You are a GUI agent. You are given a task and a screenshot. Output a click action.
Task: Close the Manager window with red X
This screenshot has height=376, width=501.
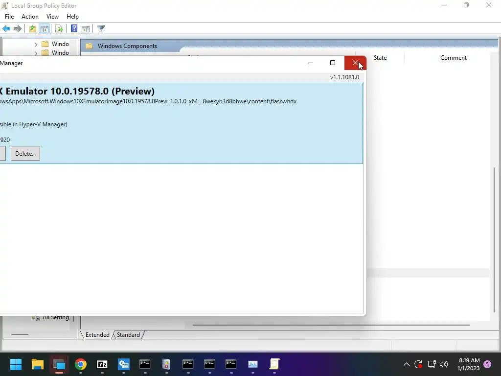click(x=355, y=63)
